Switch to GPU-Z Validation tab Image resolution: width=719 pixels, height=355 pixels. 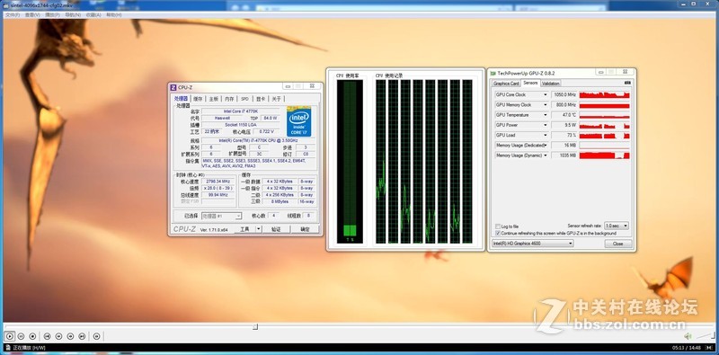(550, 84)
